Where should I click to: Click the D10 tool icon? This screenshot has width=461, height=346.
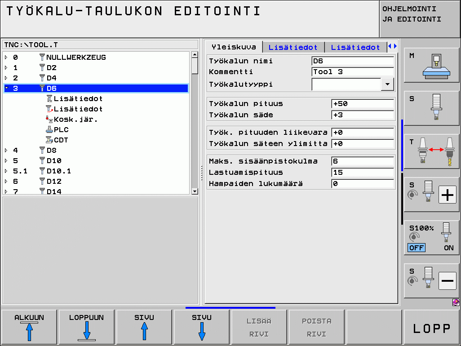[x=42, y=160]
